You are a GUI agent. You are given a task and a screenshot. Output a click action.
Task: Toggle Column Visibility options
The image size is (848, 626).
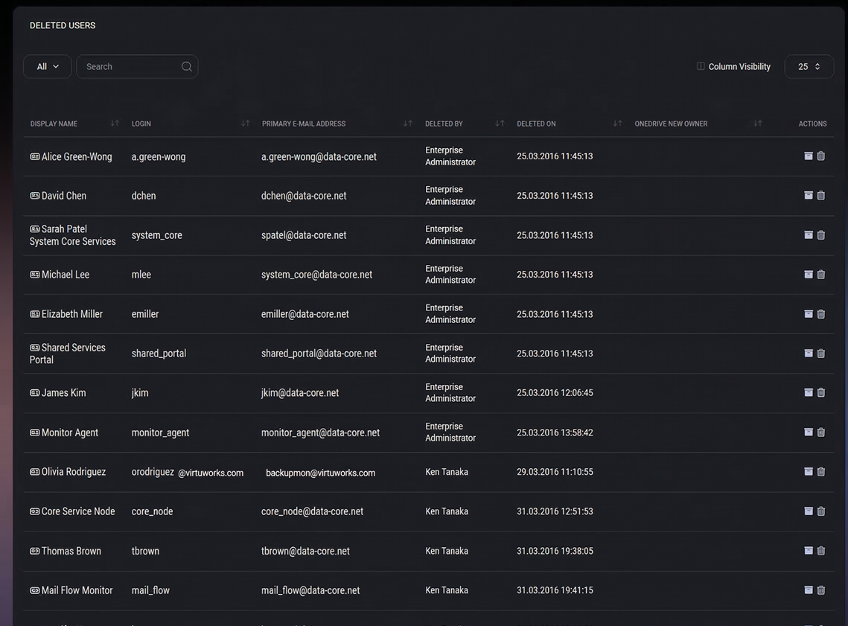[733, 67]
